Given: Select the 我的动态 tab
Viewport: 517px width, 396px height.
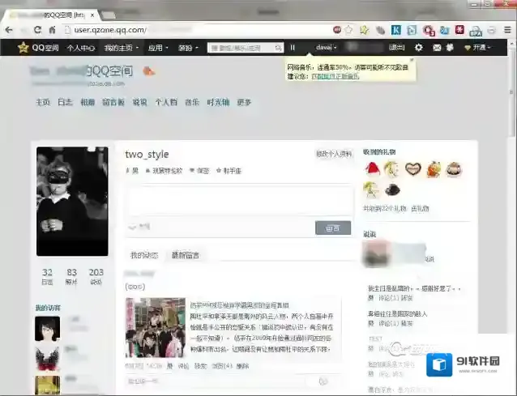Looking at the screenshot, I should pos(144,256).
